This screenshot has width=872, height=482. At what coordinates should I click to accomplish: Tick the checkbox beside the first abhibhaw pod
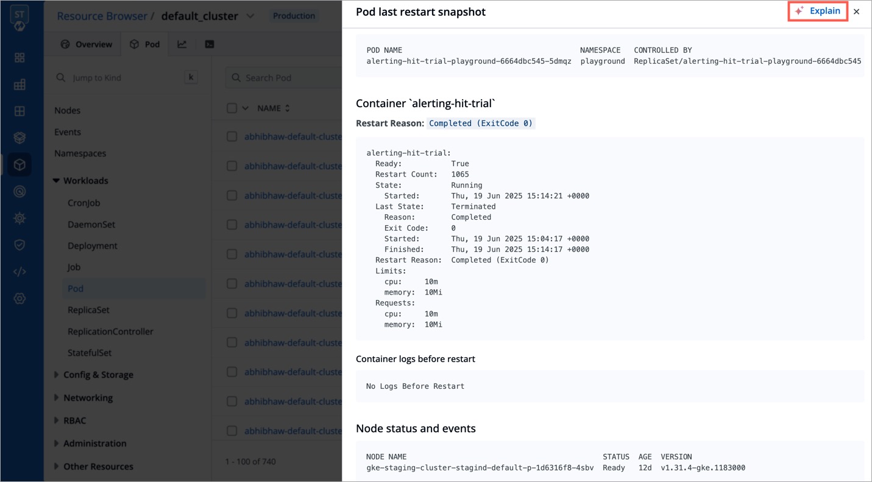[x=232, y=136]
